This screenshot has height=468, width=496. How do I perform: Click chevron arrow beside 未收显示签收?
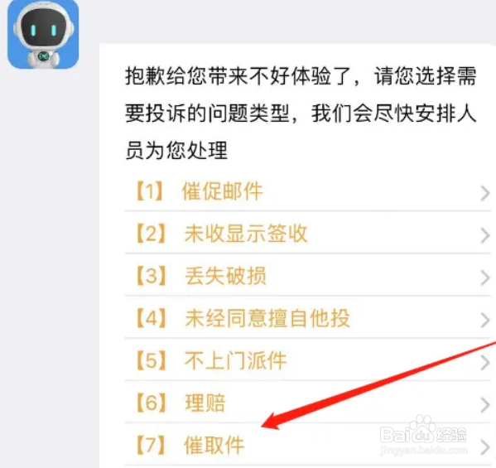(x=485, y=236)
